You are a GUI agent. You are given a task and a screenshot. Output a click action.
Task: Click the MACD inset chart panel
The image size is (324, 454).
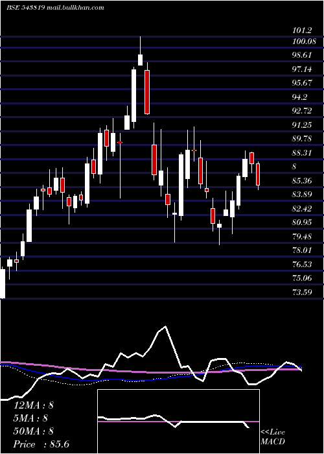click(x=178, y=422)
